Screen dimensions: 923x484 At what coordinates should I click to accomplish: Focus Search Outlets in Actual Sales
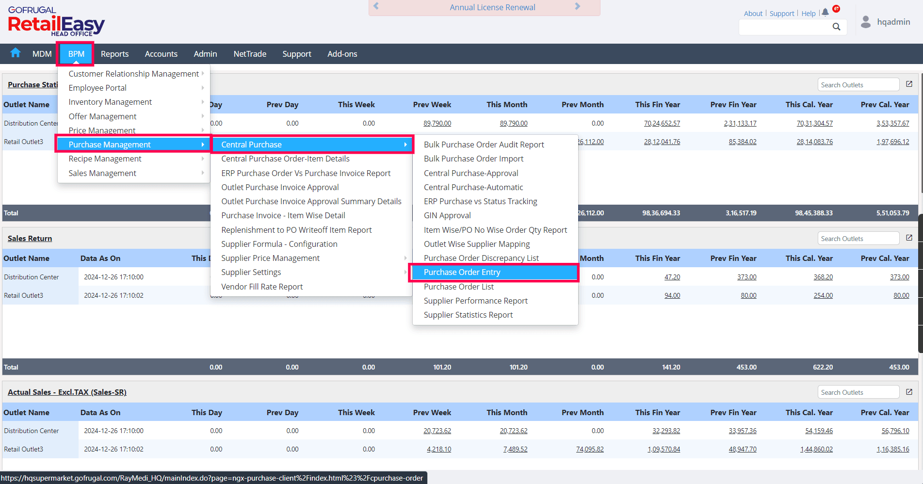coord(858,392)
